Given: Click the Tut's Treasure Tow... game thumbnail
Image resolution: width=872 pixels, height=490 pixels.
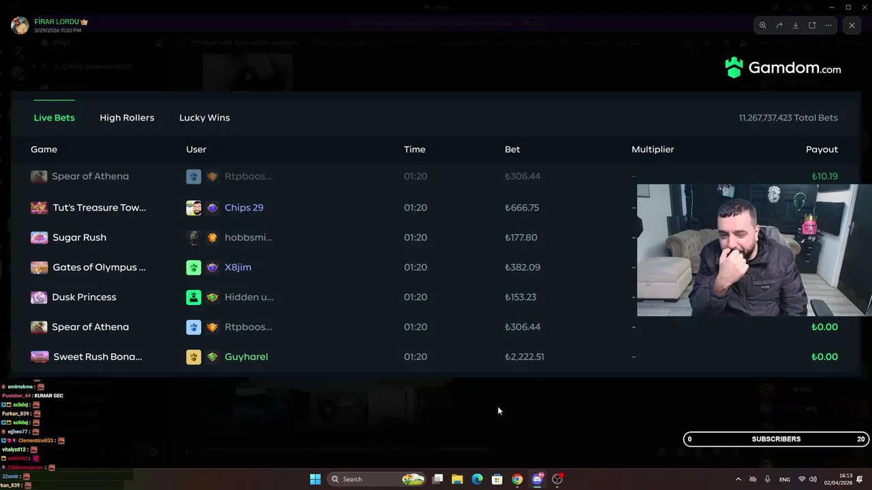Looking at the screenshot, I should click(x=40, y=208).
